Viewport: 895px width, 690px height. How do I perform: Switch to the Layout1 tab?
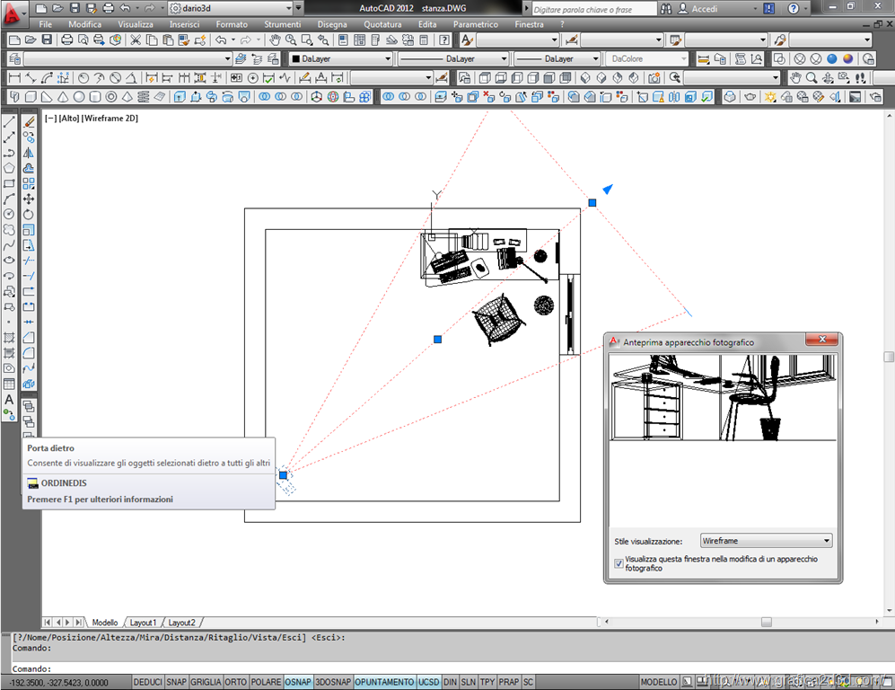point(143,623)
